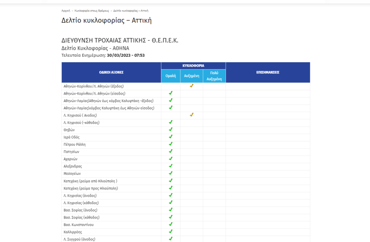Select the Αυξημένη column header
Viewport: 370px width, 242px height.
coord(192,76)
